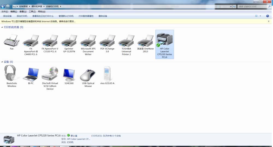Click the forward navigation arrow
Image resolution: width=273 pixels, height=147 pixels.
[x=8, y=7]
